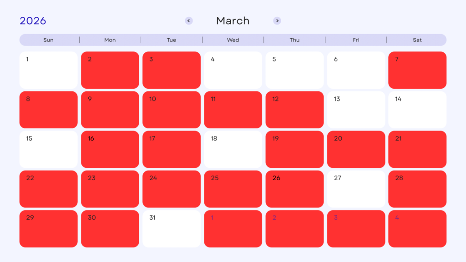Open March 4 day cell
The height and width of the screenshot is (262, 466).
233,70
